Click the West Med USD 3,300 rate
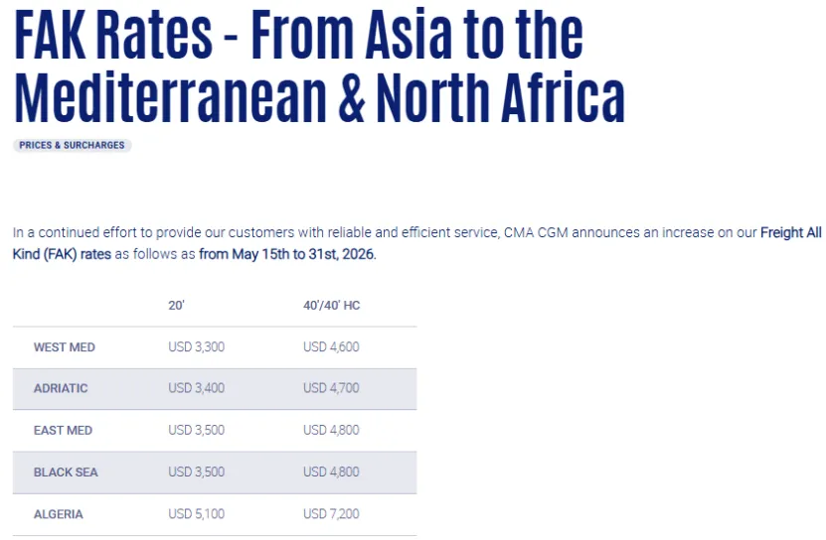826x540 pixels. click(x=196, y=347)
